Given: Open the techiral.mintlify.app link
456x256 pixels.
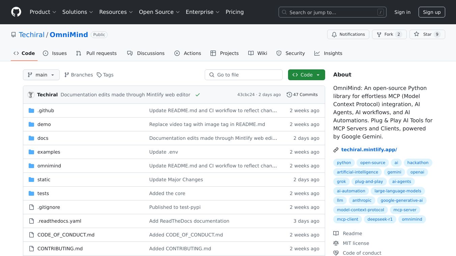Looking at the screenshot, I should click(x=369, y=150).
